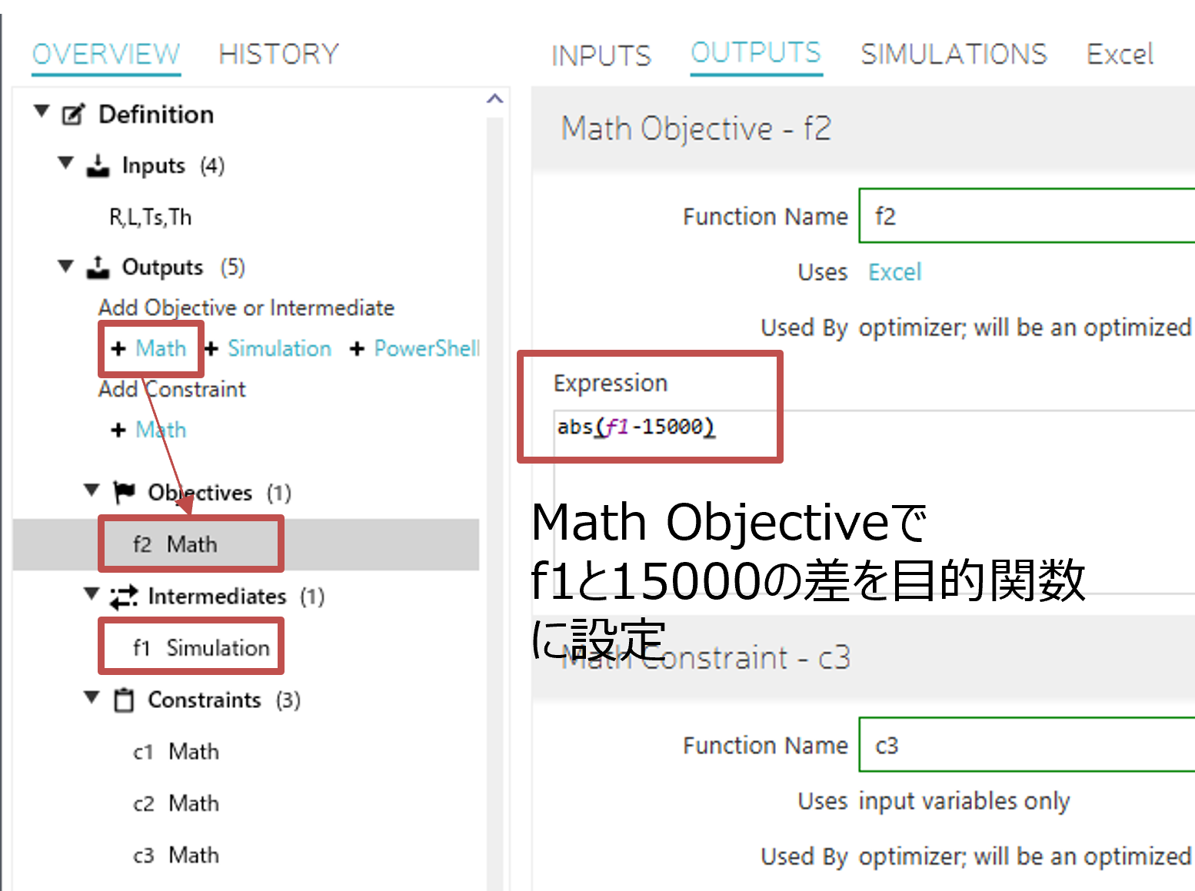Collapse the Inputs section arrow
The image size is (1195, 891).
(66, 164)
